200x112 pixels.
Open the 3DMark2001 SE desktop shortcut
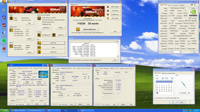click(4, 2)
